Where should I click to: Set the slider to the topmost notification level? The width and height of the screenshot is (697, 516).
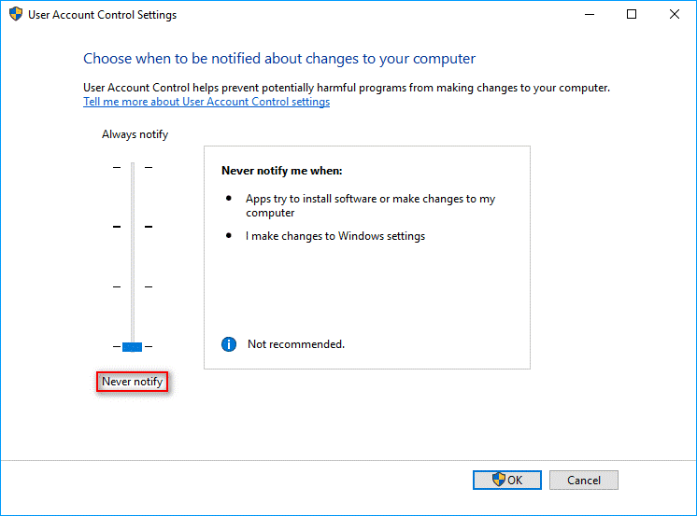tap(133, 167)
